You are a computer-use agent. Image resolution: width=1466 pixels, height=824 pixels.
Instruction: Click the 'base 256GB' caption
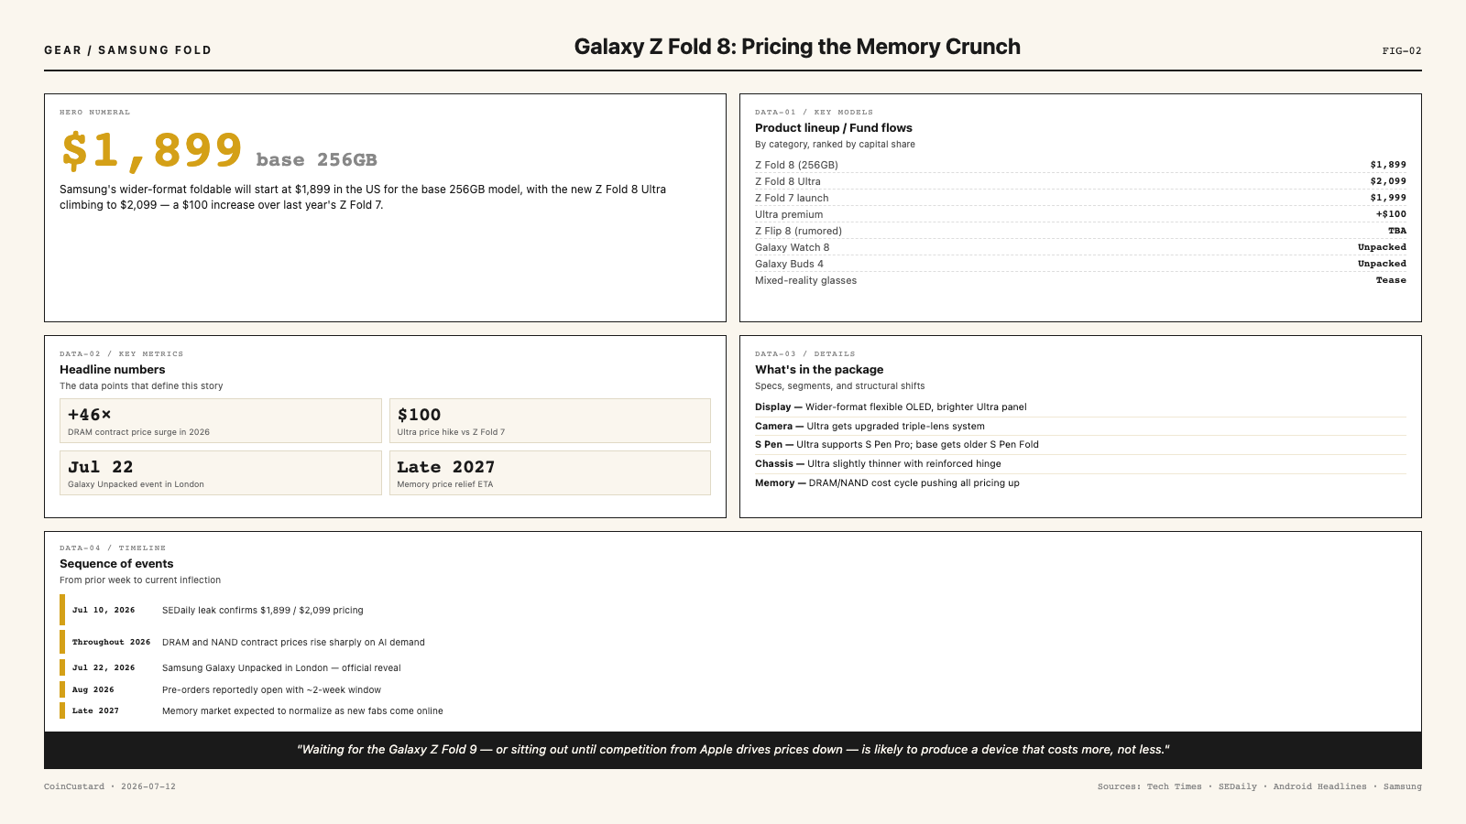pos(316,160)
